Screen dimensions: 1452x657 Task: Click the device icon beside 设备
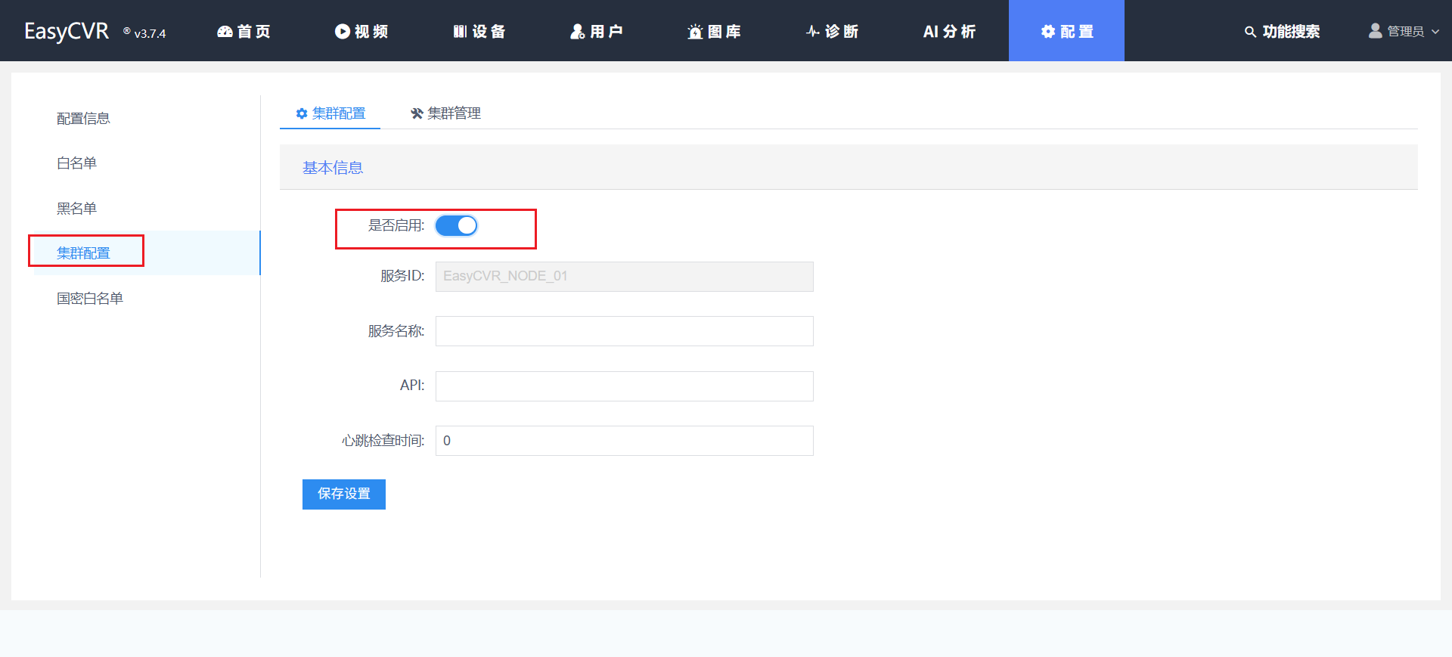point(460,32)
